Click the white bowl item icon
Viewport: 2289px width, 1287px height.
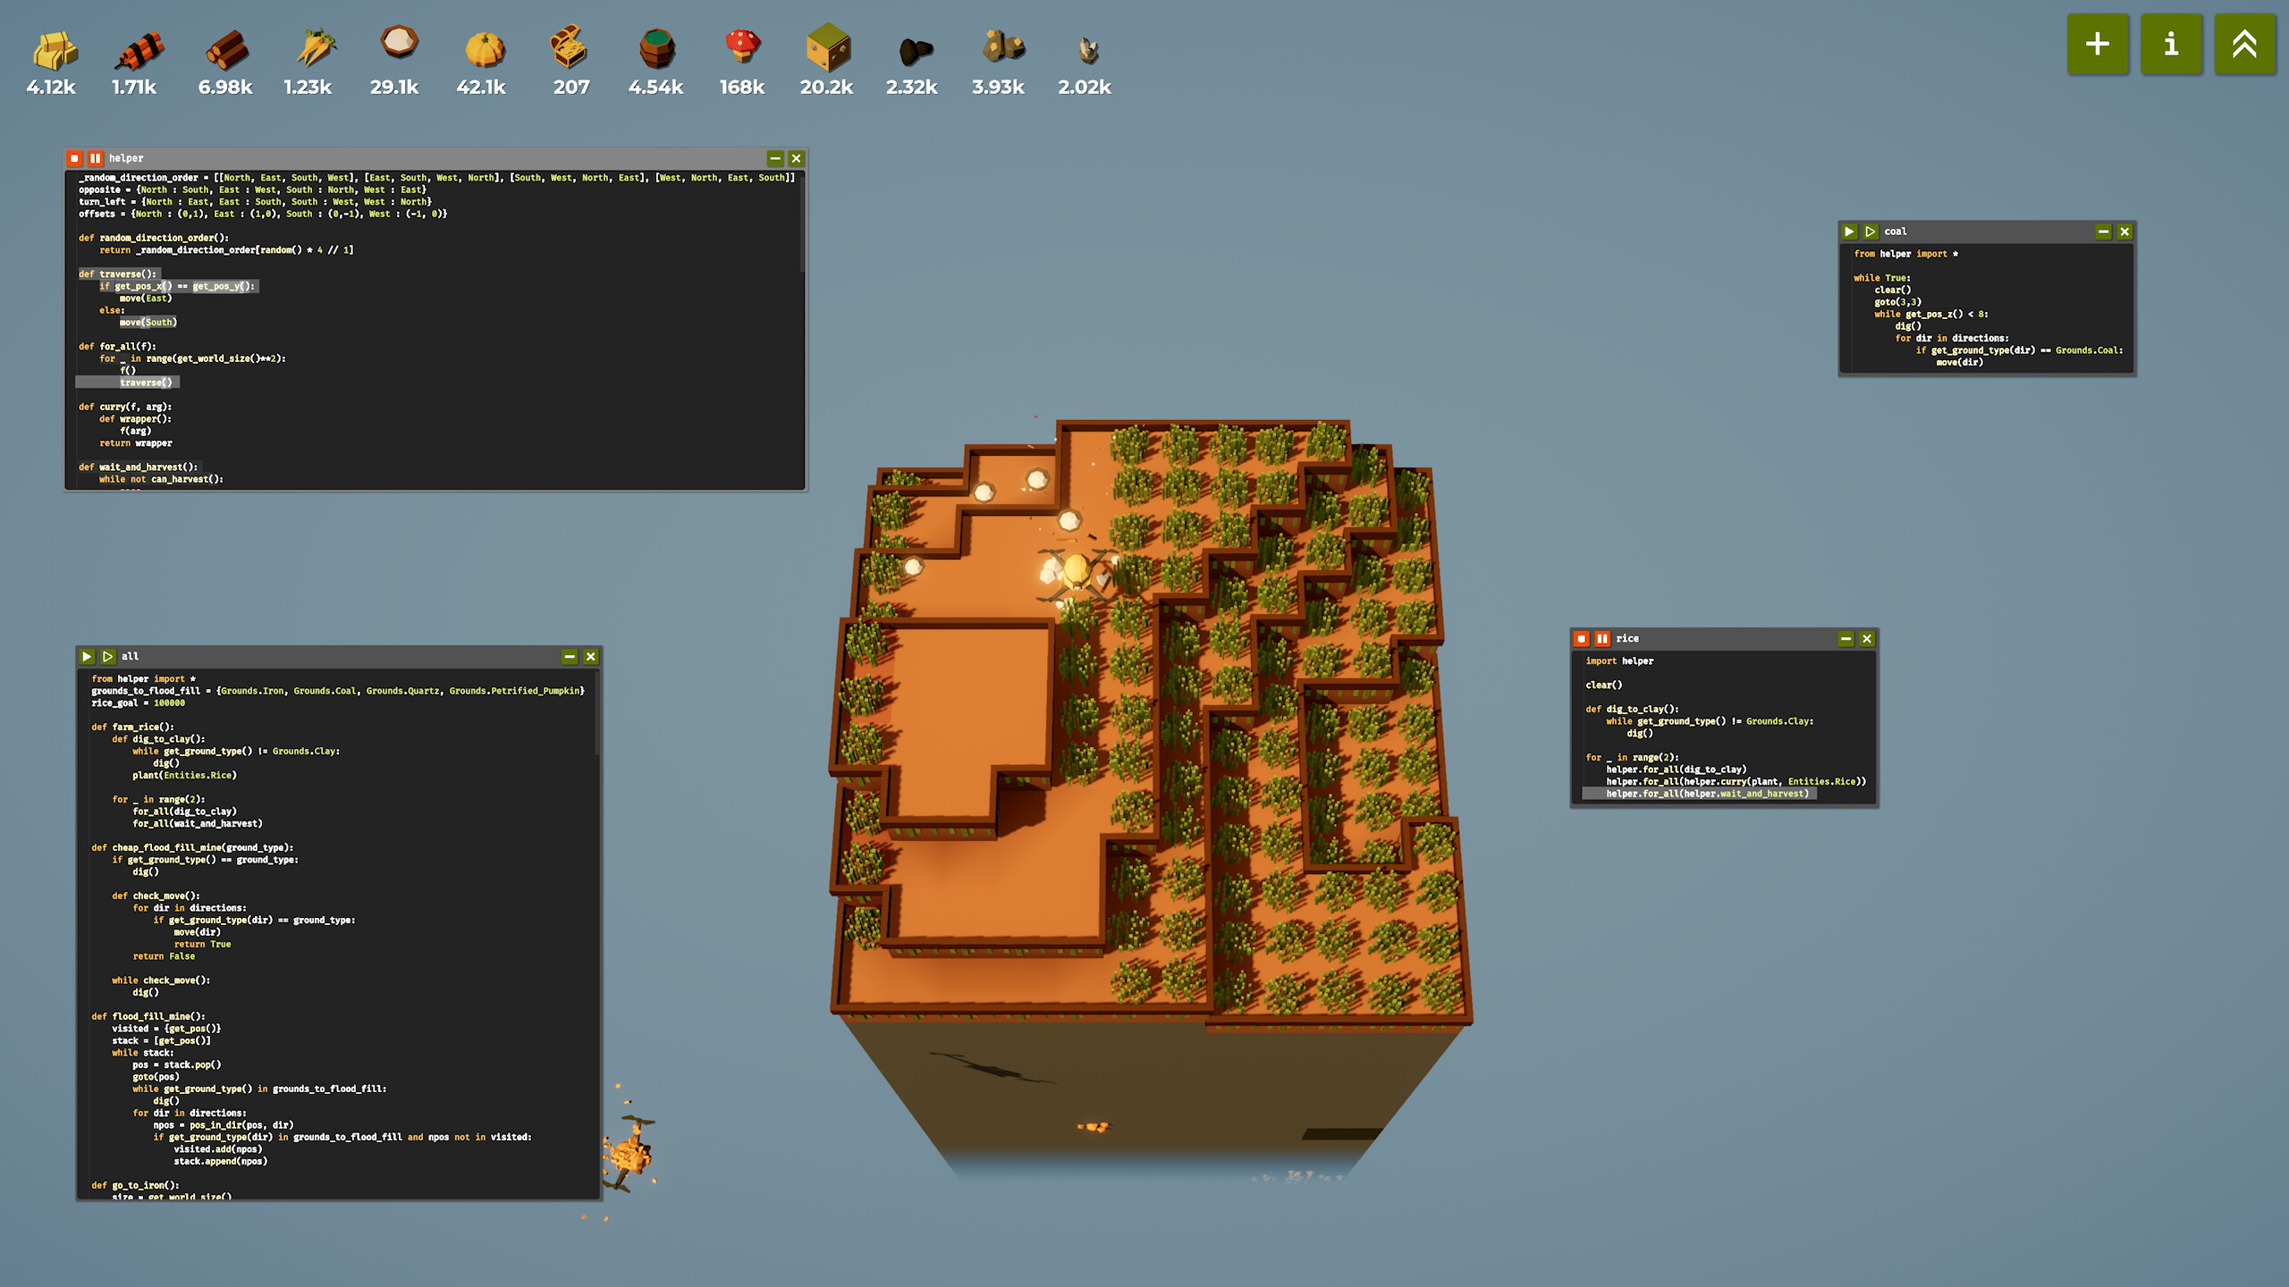pos(399,41)
